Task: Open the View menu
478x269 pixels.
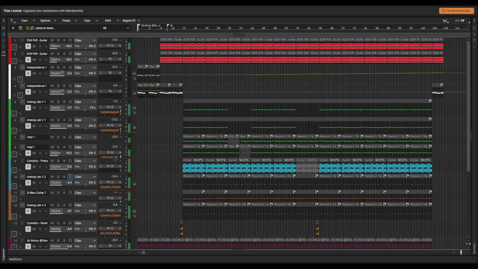Action: coord(24,21)
